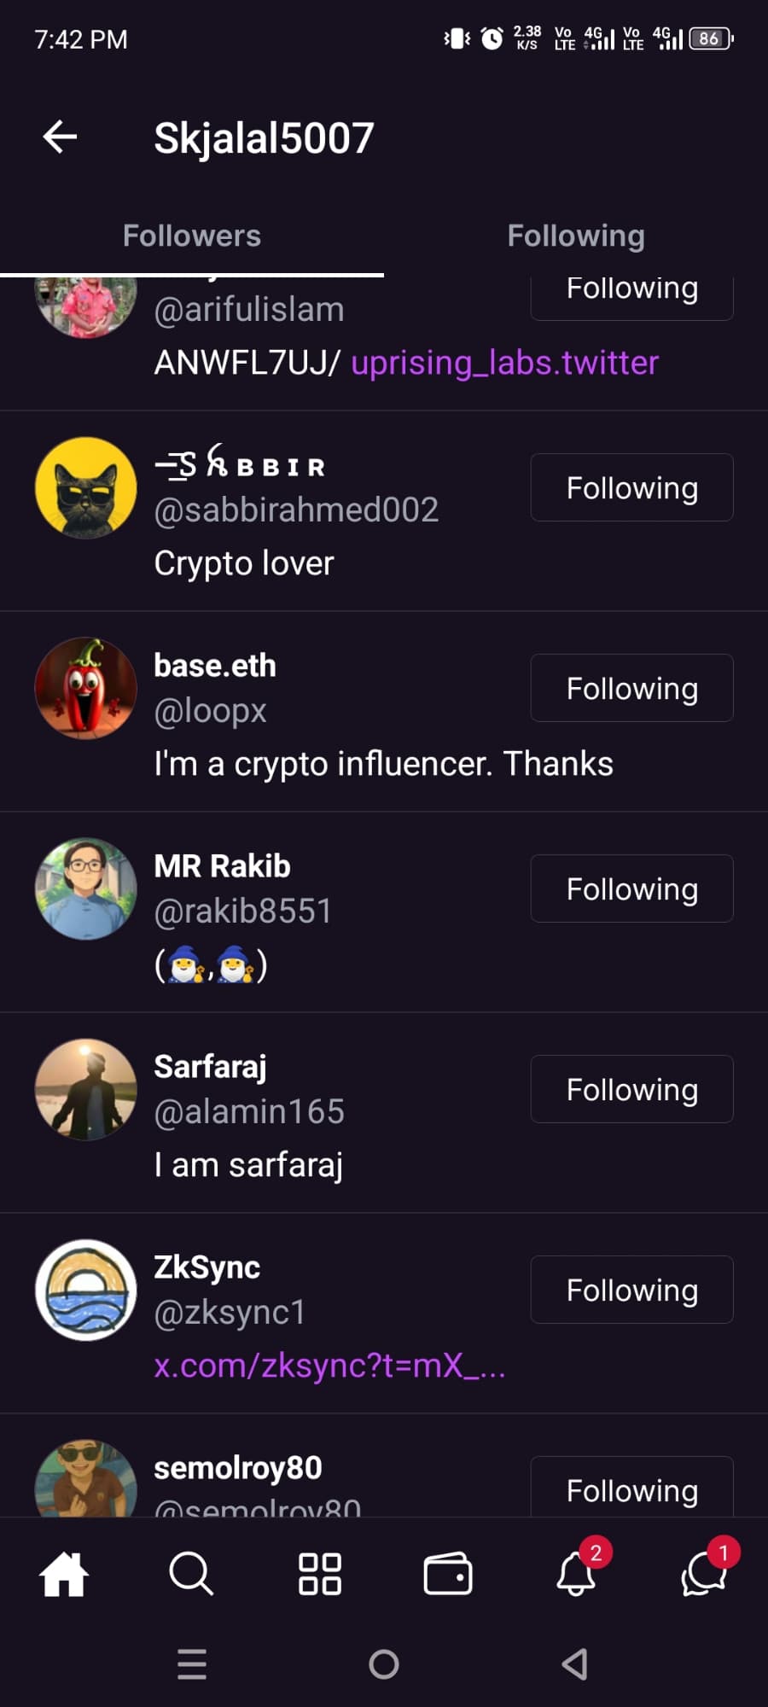Open the yellow cat avatar of Sabbir

[86, 487]
